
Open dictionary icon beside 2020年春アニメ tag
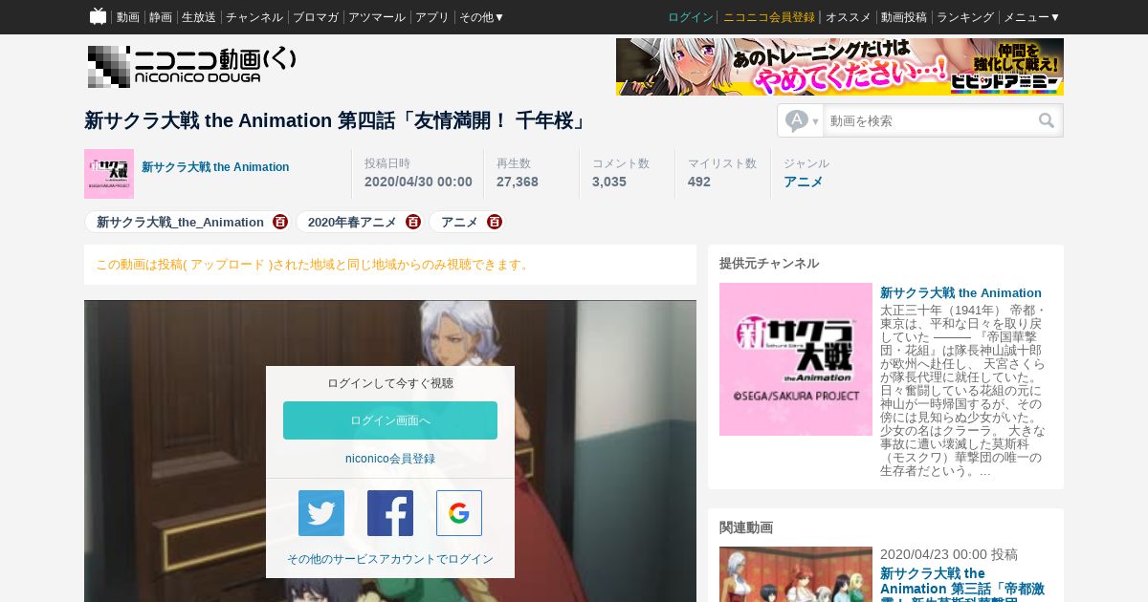[x=413, y=222]
